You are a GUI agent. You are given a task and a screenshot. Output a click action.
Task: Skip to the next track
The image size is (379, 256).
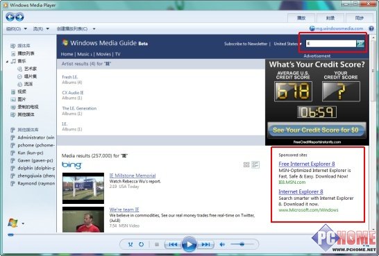click(205, 244)
